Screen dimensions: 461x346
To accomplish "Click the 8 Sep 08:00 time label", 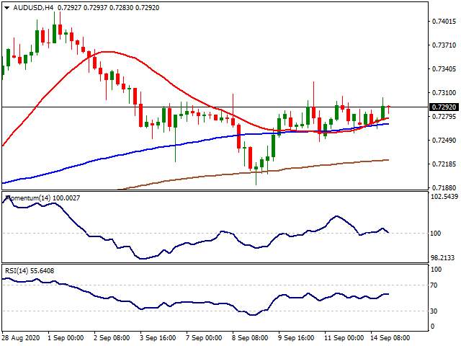I will pos(250,337).
